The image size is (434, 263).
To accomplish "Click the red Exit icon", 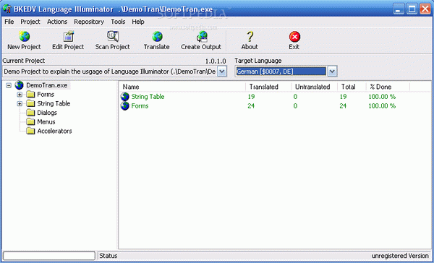I will pos(295,37).
